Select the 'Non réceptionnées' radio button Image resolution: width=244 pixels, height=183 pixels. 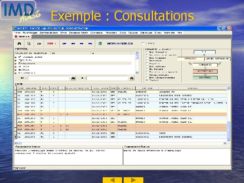tap(147, 77)
